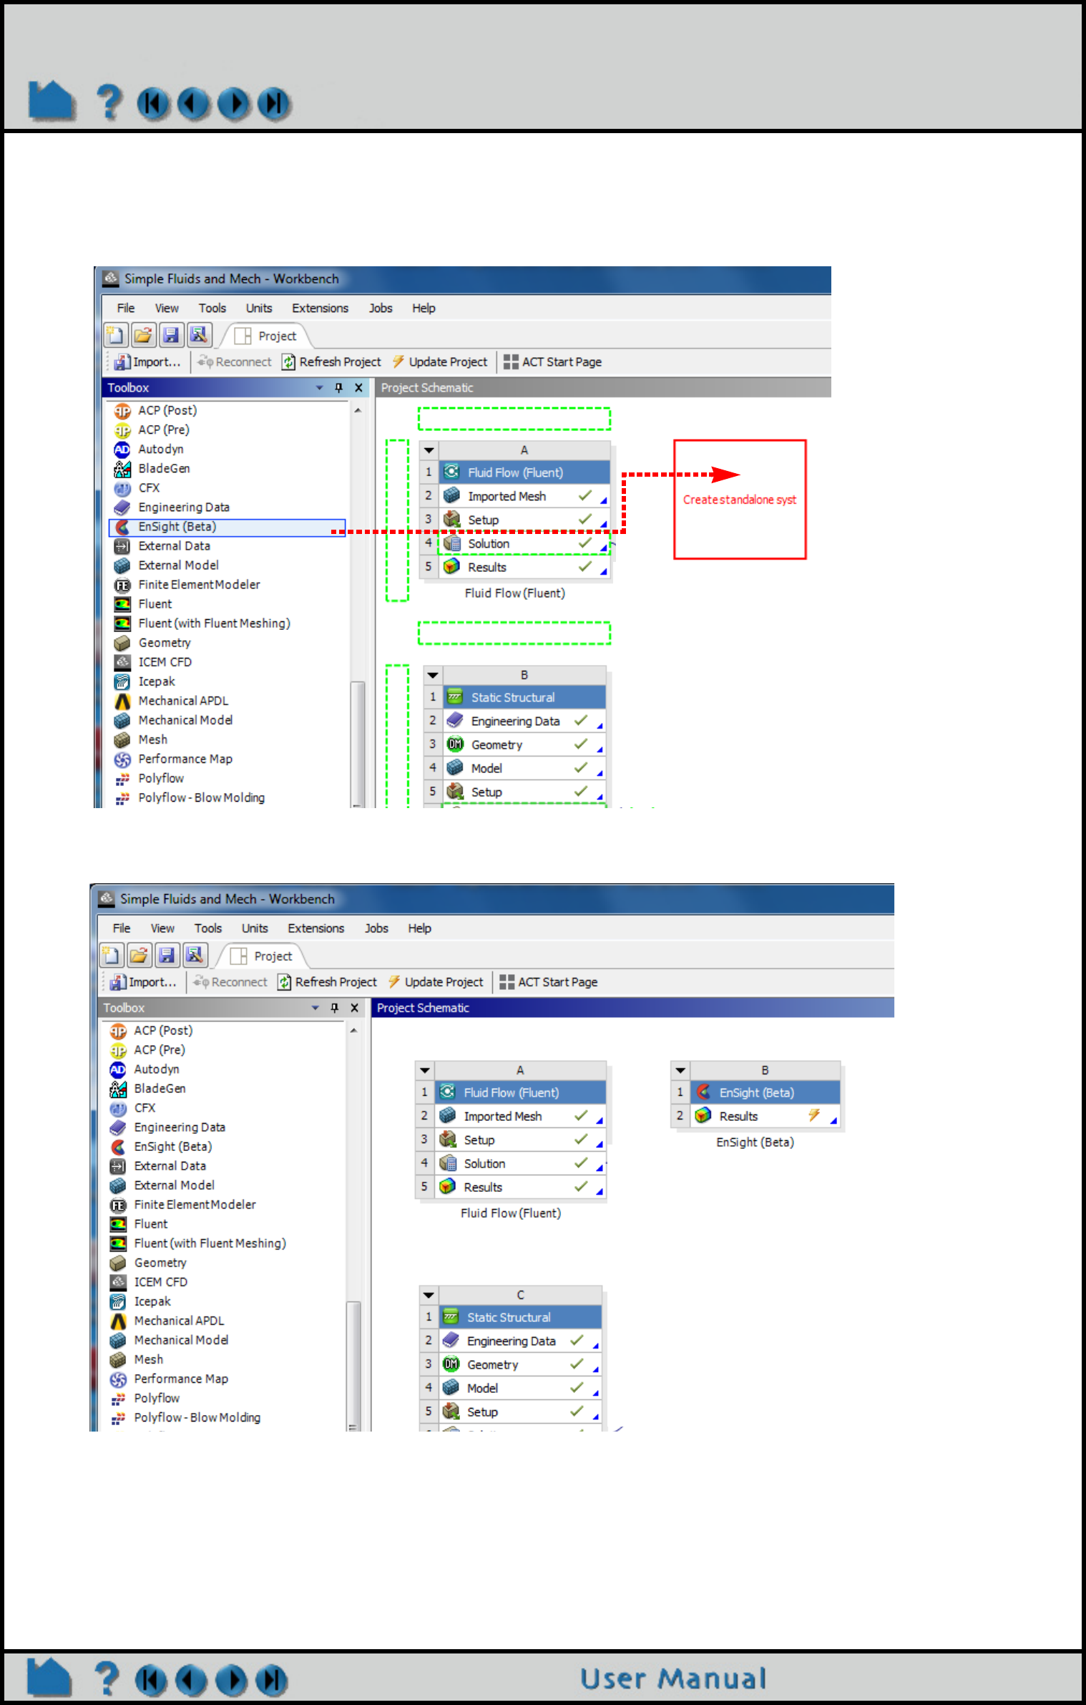
Task: Click Update Project in lower Workbench screenshot
Action: point(435,981)
